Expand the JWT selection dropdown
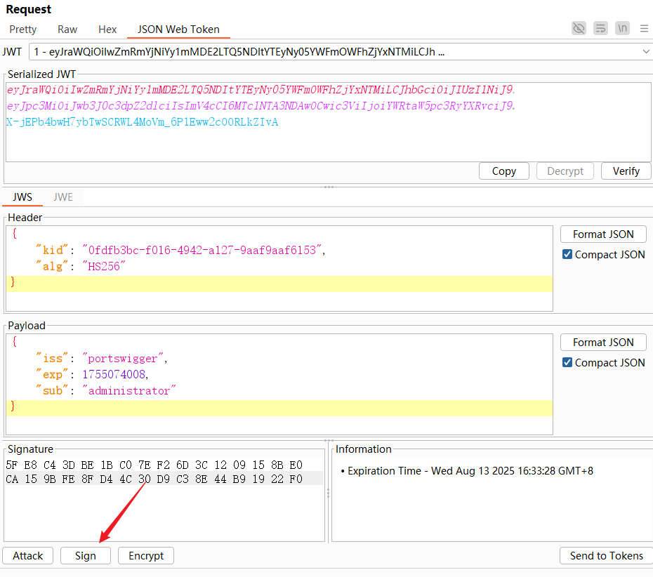 tap(646, 52)
